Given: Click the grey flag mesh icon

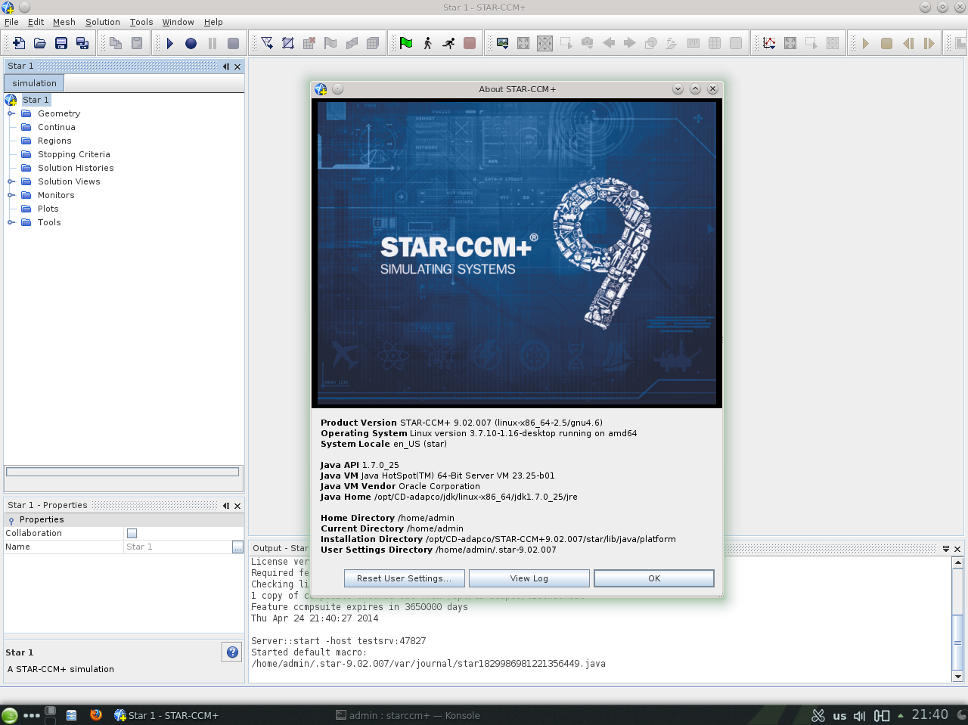Looking at the screenshot, I should [x=330, y=43].
